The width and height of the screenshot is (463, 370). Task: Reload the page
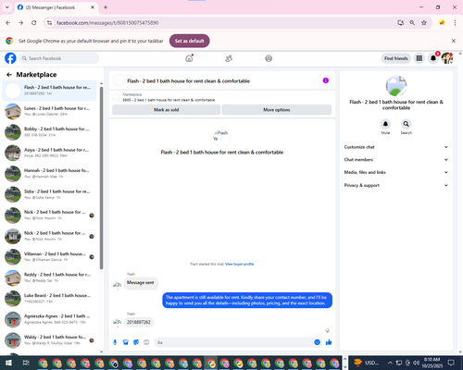(34, 23)
